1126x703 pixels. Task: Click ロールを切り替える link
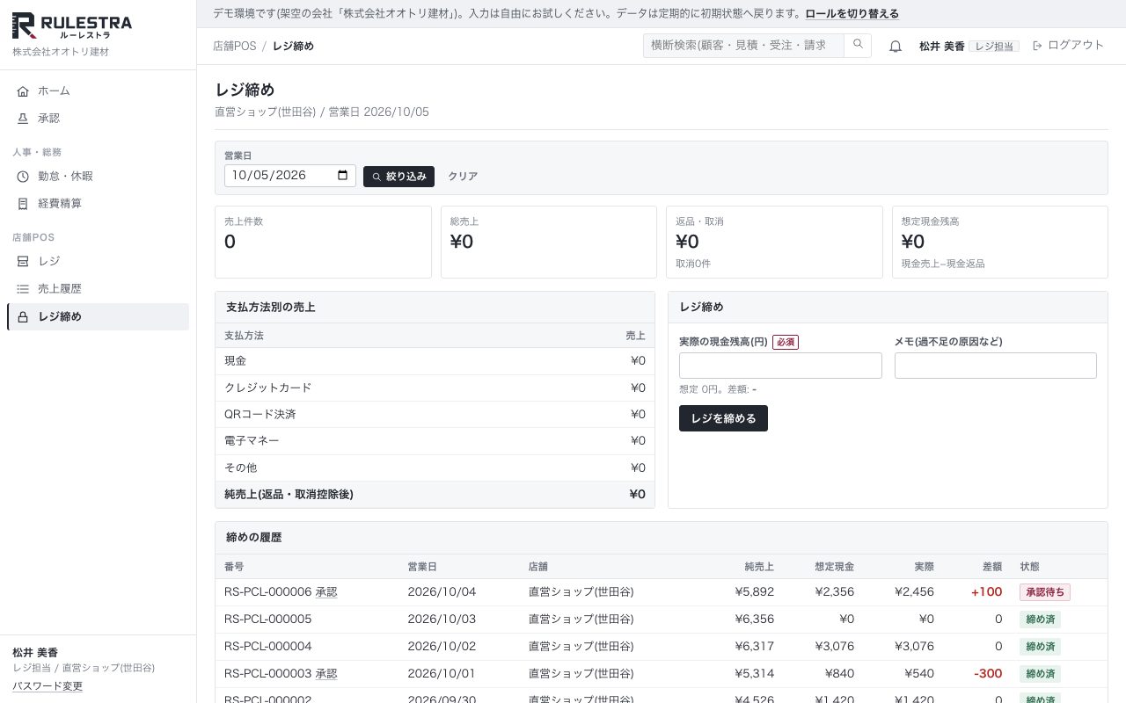click(x=852, y=14)
